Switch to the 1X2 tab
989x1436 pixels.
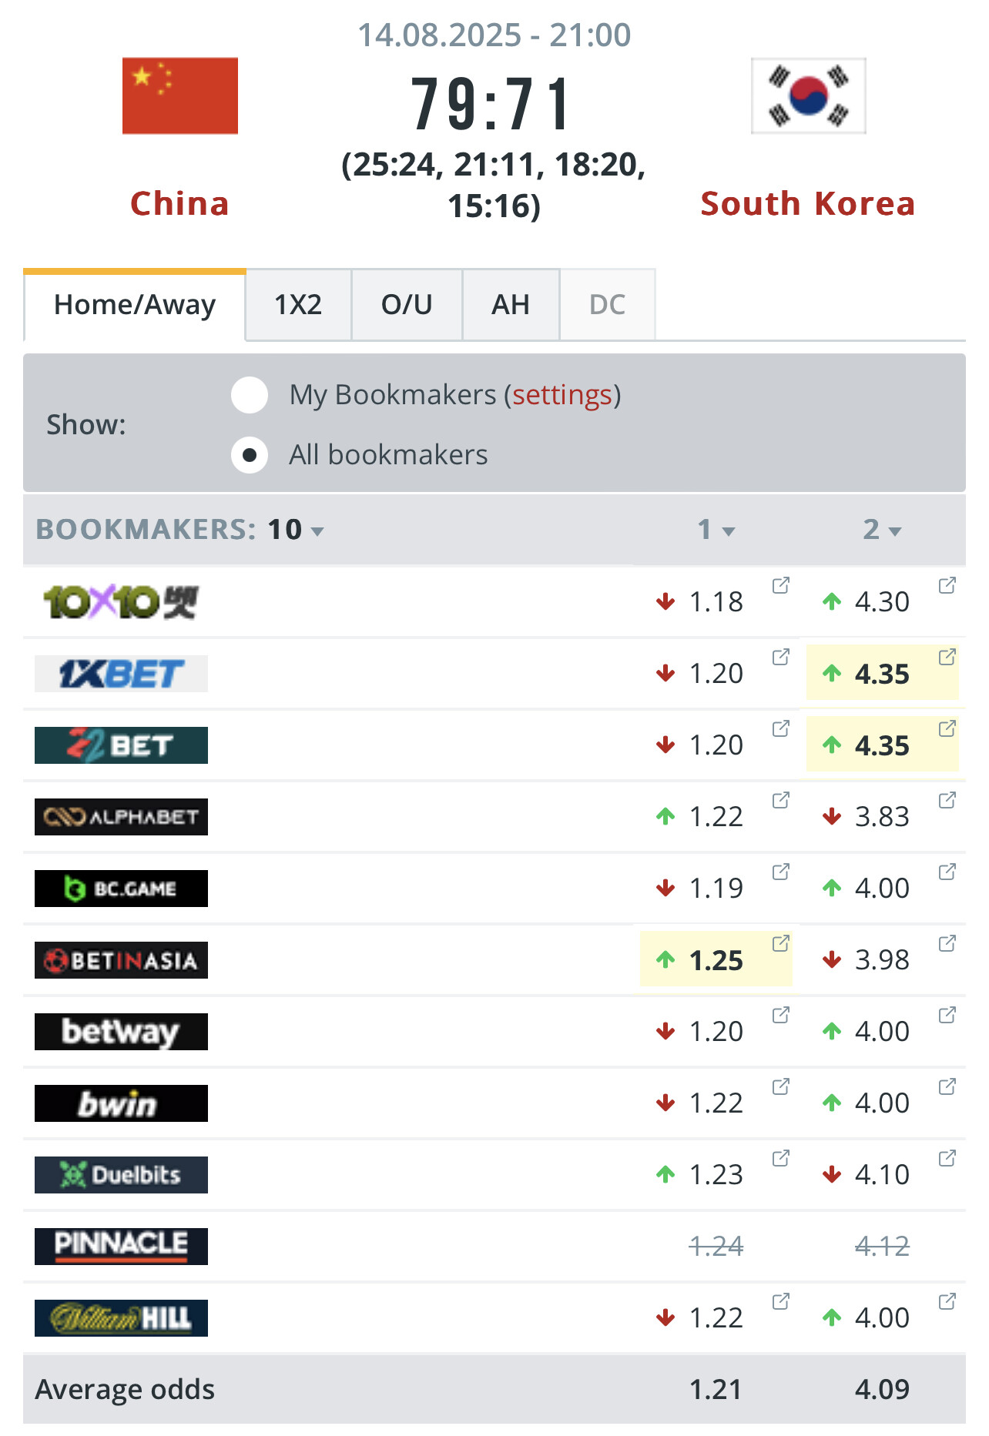[x=298, y=305]
